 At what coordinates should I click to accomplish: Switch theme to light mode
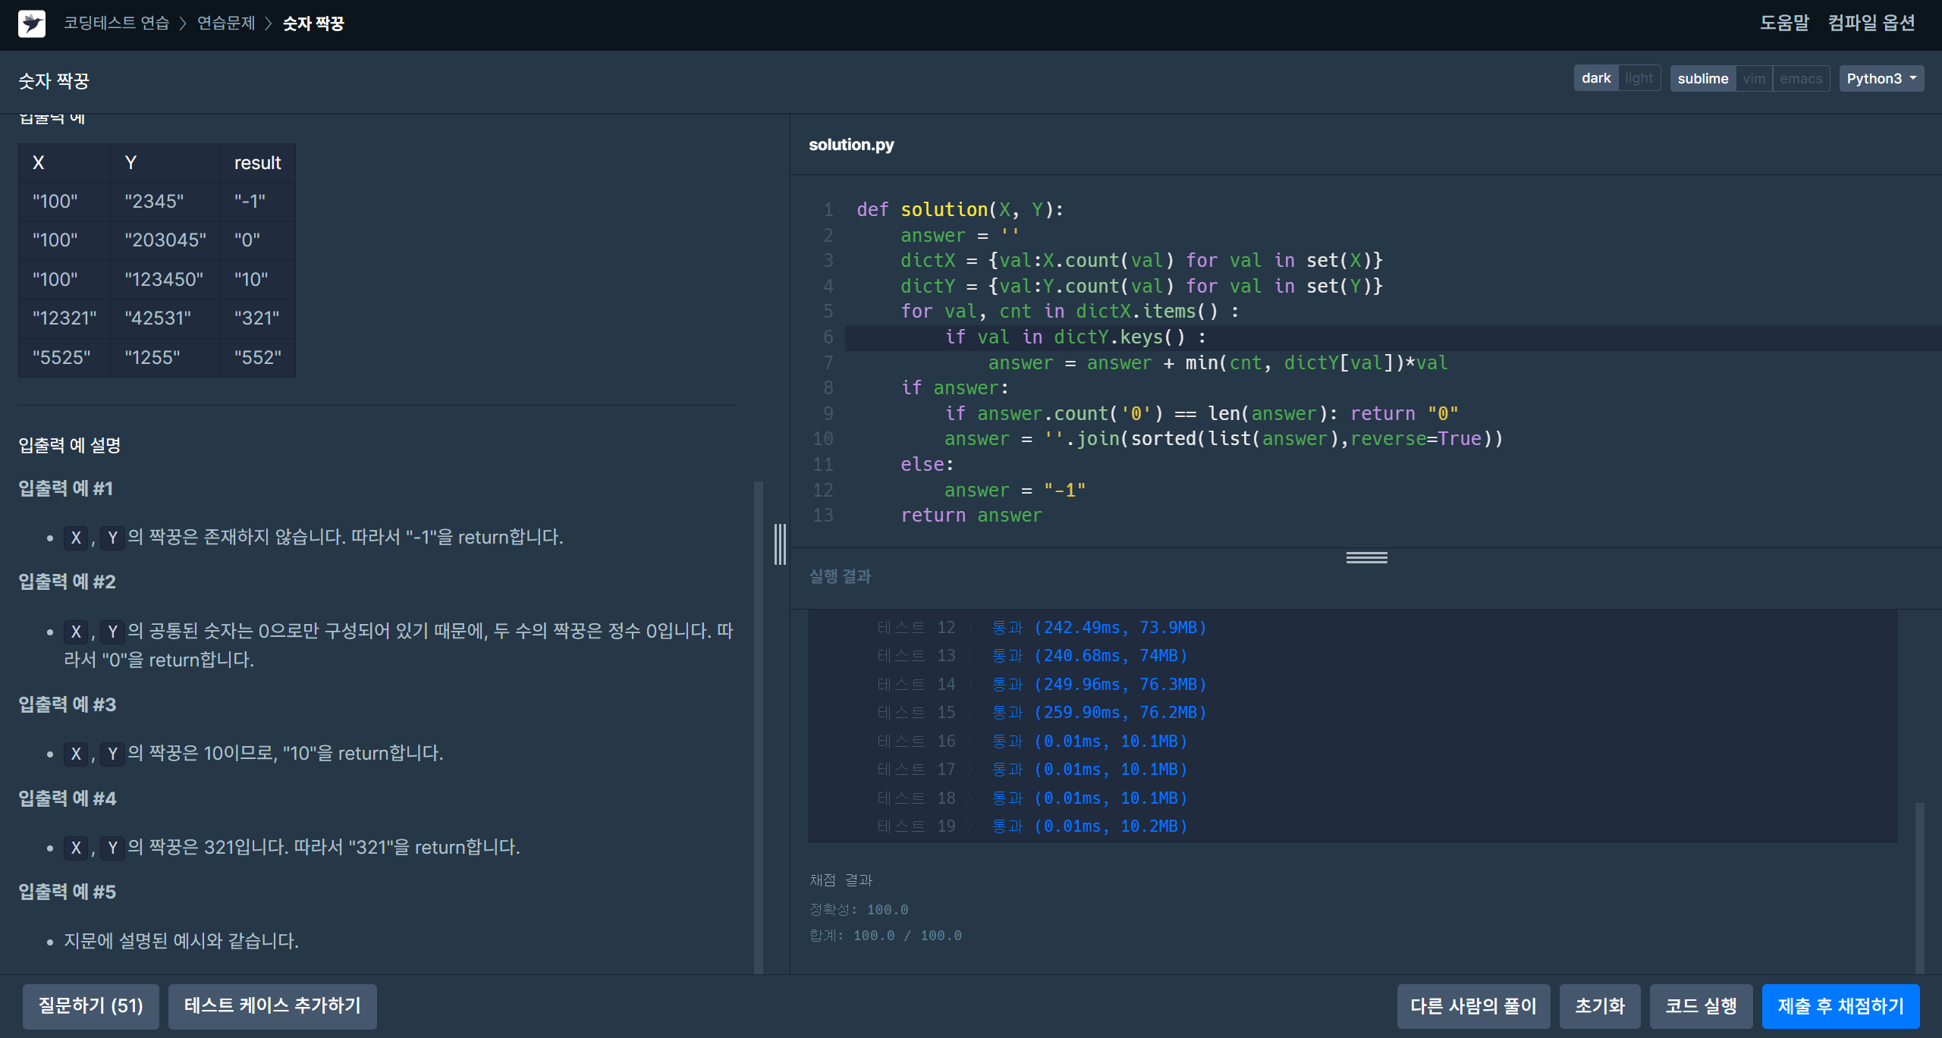(1639, 78)
